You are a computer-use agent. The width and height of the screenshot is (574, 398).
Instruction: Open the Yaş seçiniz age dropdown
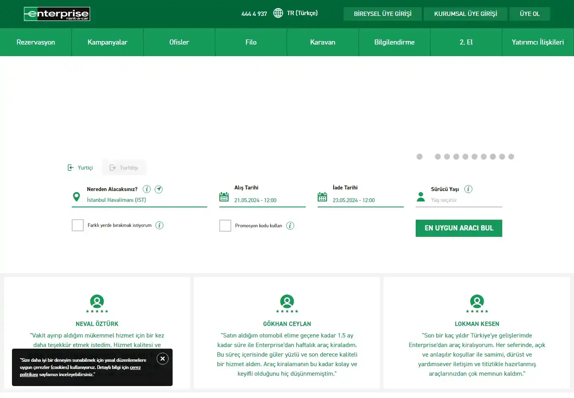tap(459, 200)
